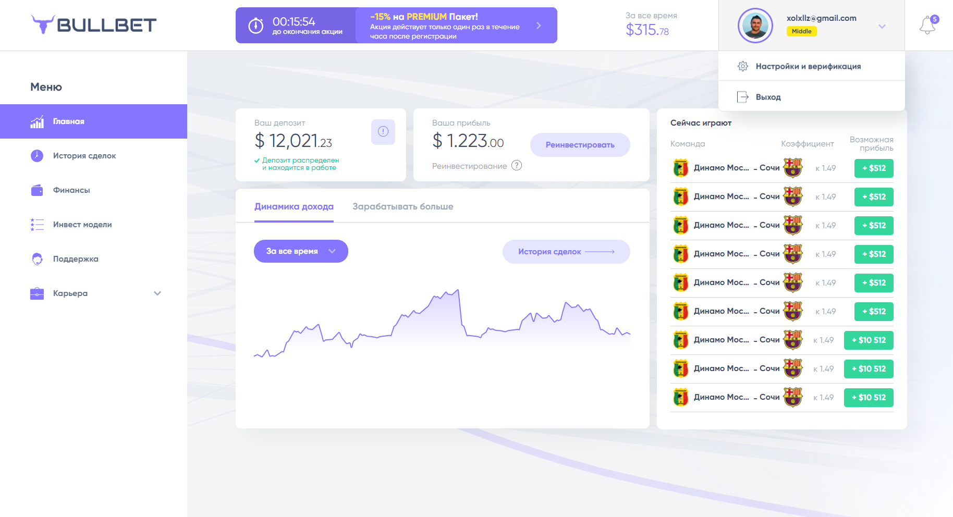Click the Команда column header
Viewport: 953px width, 517px height.
(x=688, y=144)
